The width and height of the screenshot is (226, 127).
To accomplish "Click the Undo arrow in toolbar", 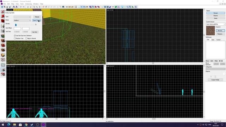I will (x=21, y=7).
